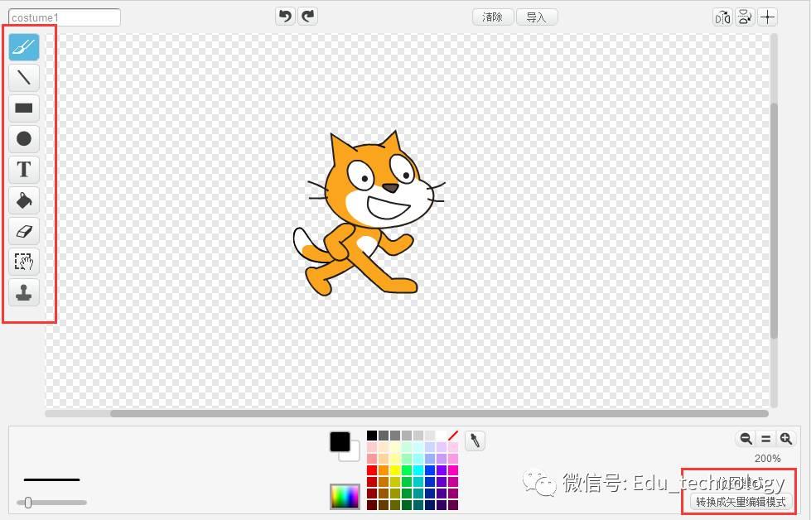Click the horizontal canvas scrollbar
Screen dimensions: 811x520
439,413
